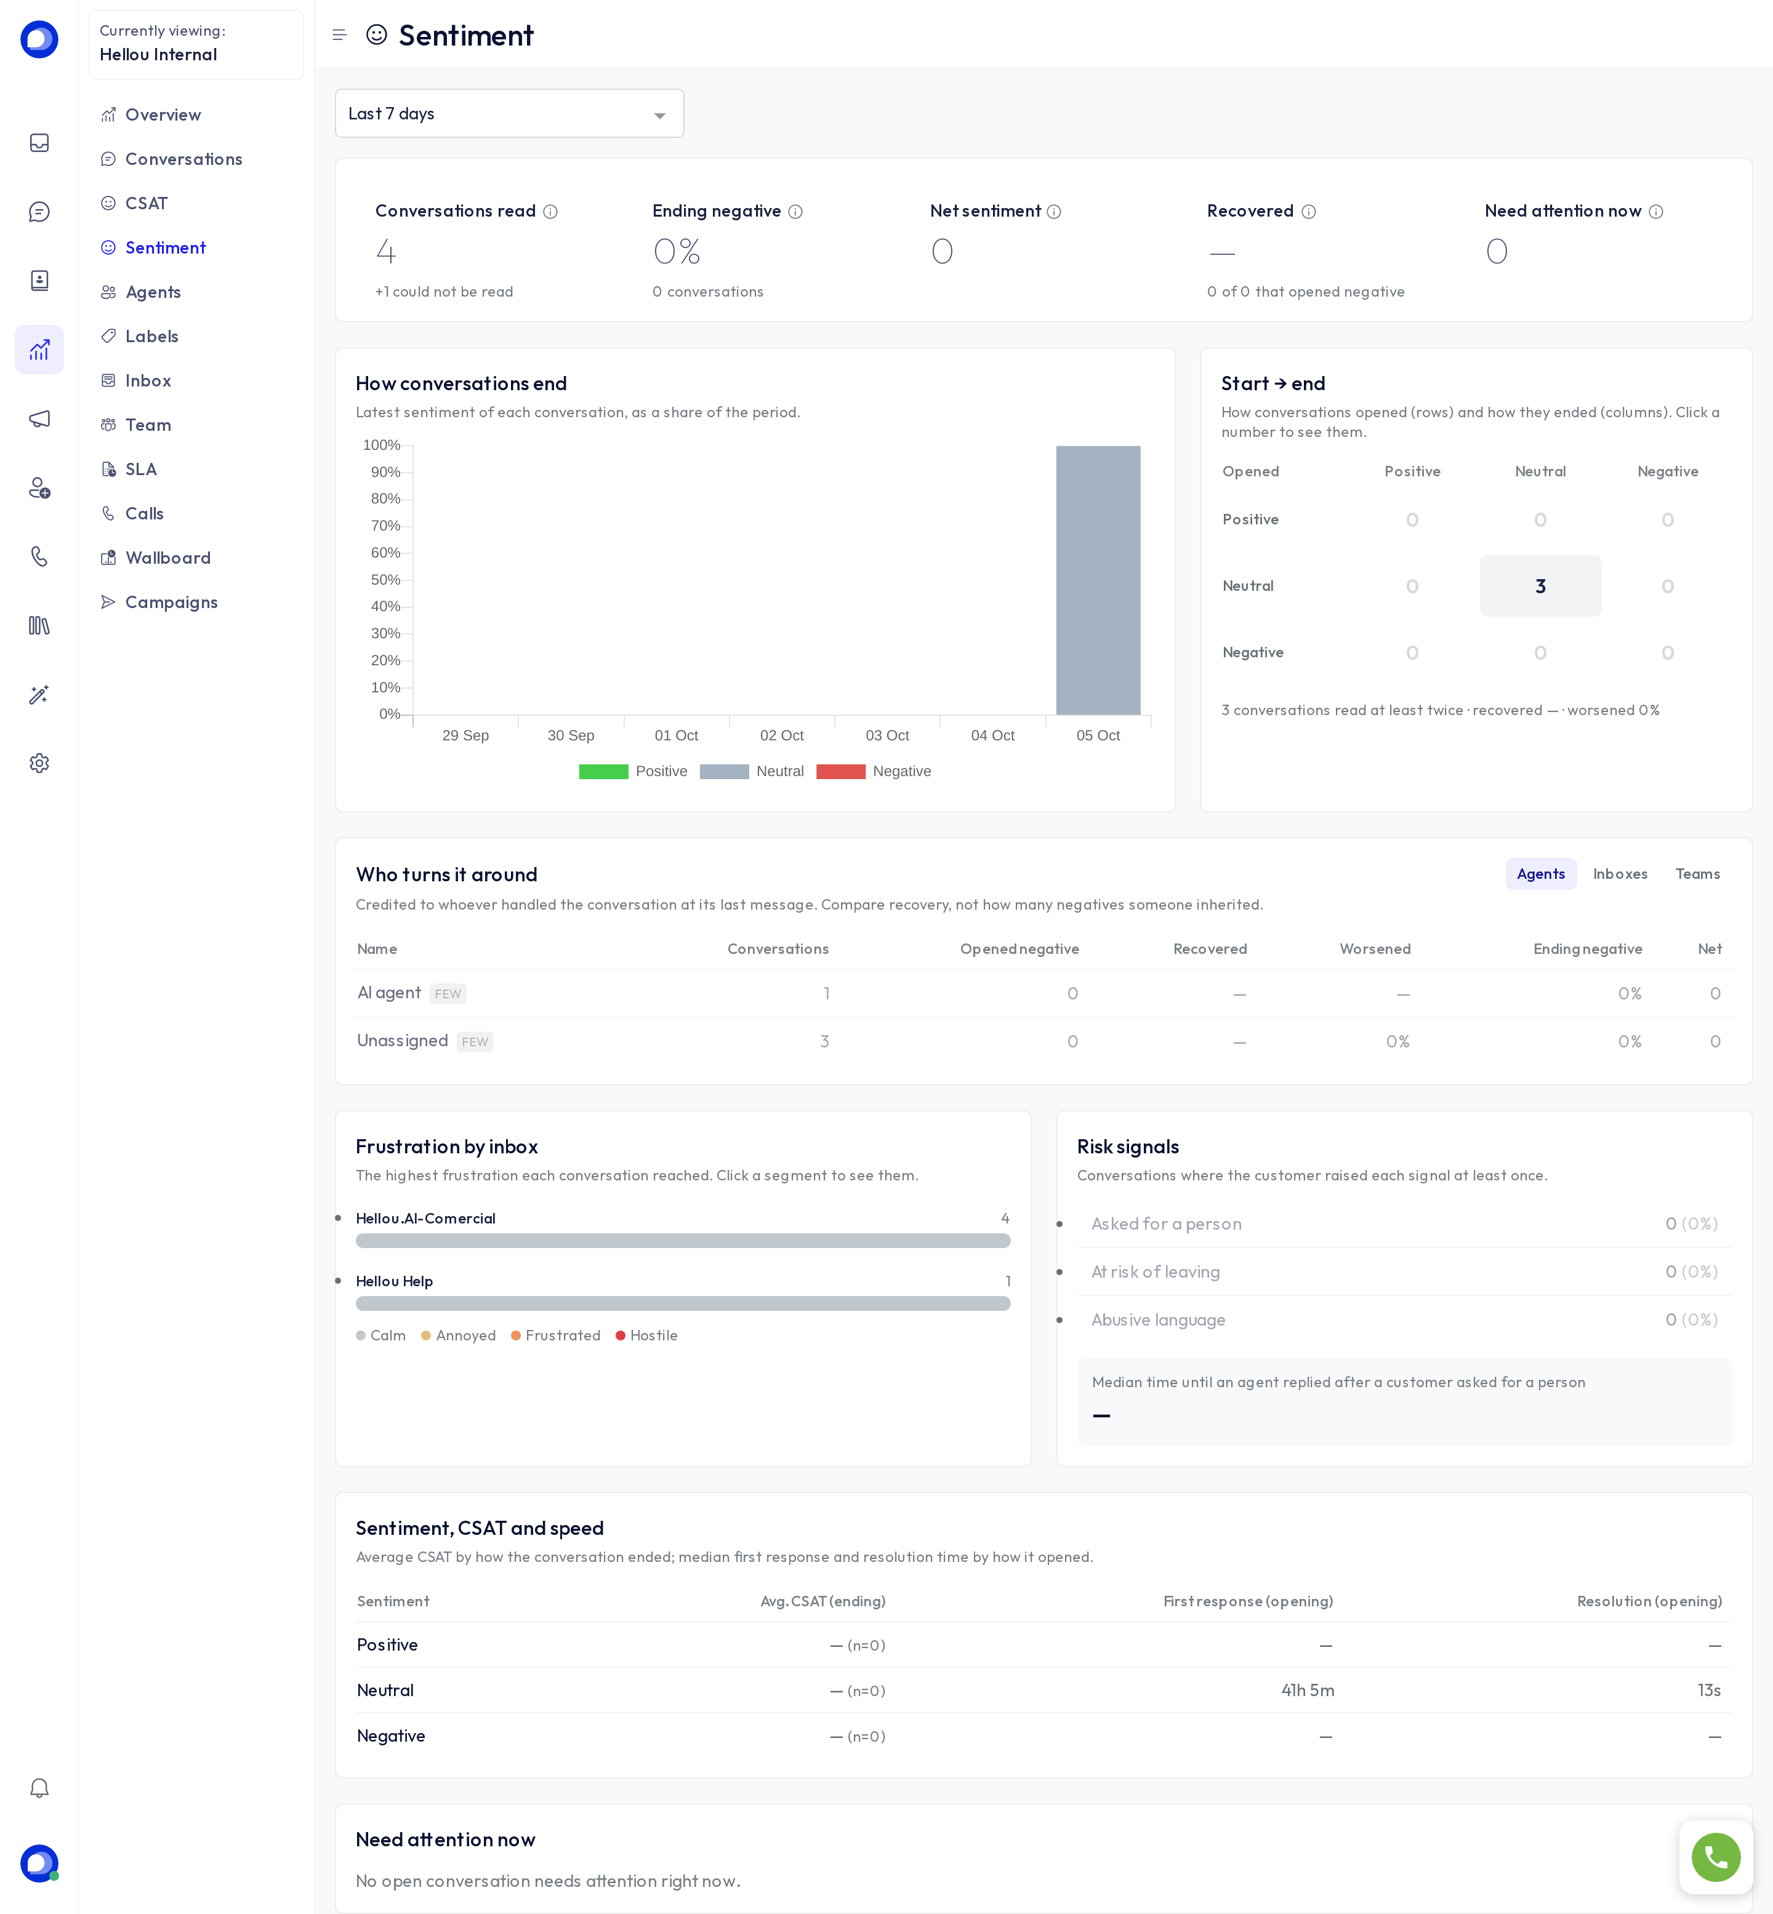Select the analytics chart icon in left rail
The width and height of the screenshot is (1773, 1914).
click(39, 350)
